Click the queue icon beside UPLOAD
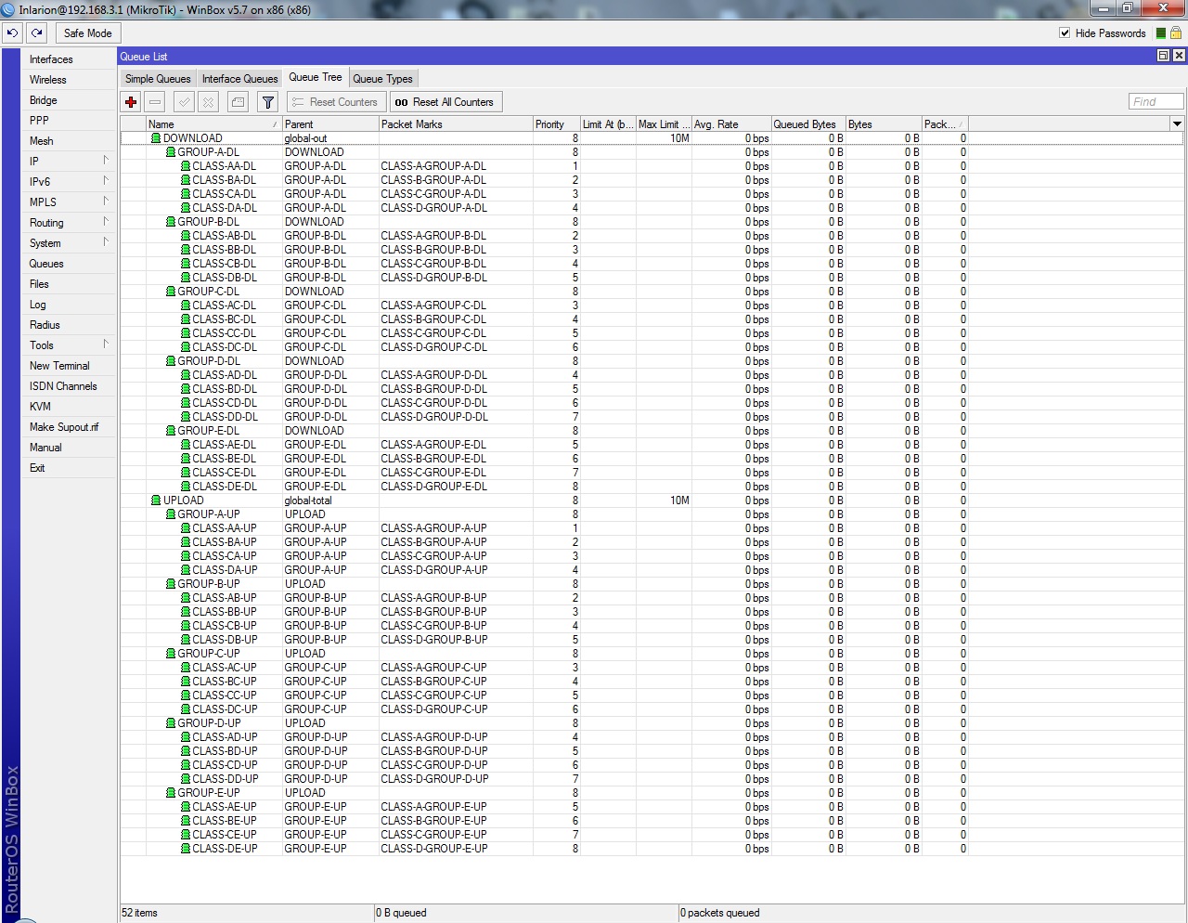 point(156,500)
